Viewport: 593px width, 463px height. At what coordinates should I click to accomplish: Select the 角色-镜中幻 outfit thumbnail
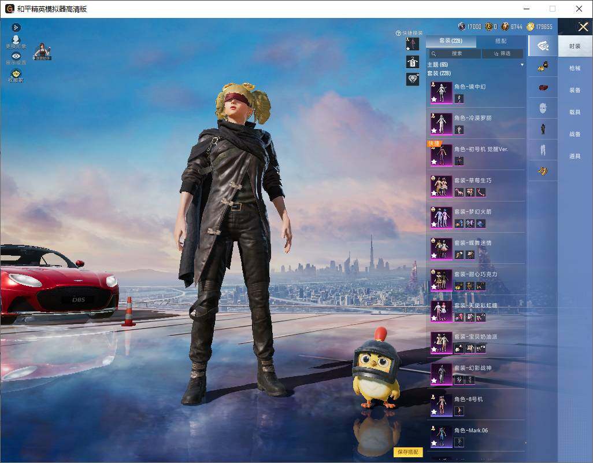[442, 93]
